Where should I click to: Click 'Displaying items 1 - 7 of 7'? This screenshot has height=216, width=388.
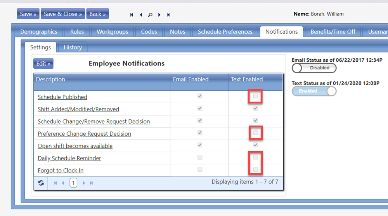pyautogui.click(x=245, y=182)
